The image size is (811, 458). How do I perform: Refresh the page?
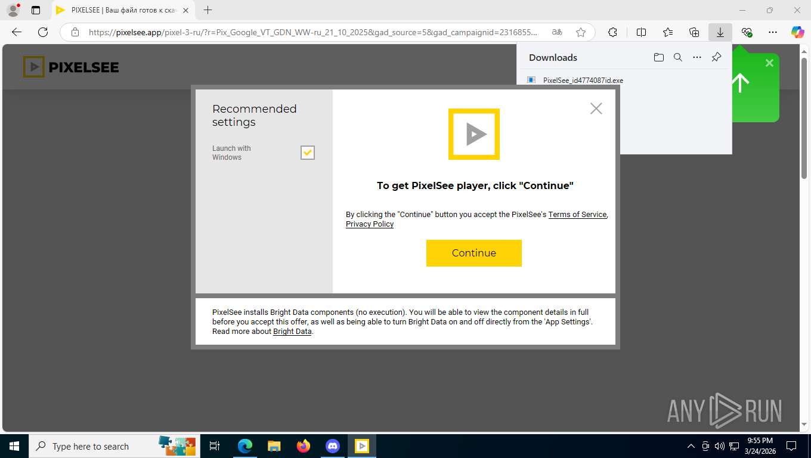(43, 32)
